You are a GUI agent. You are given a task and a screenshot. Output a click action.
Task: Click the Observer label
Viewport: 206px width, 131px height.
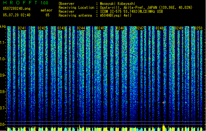(x=66, y=4)
